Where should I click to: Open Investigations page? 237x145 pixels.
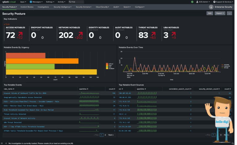(x=43, y=7)
